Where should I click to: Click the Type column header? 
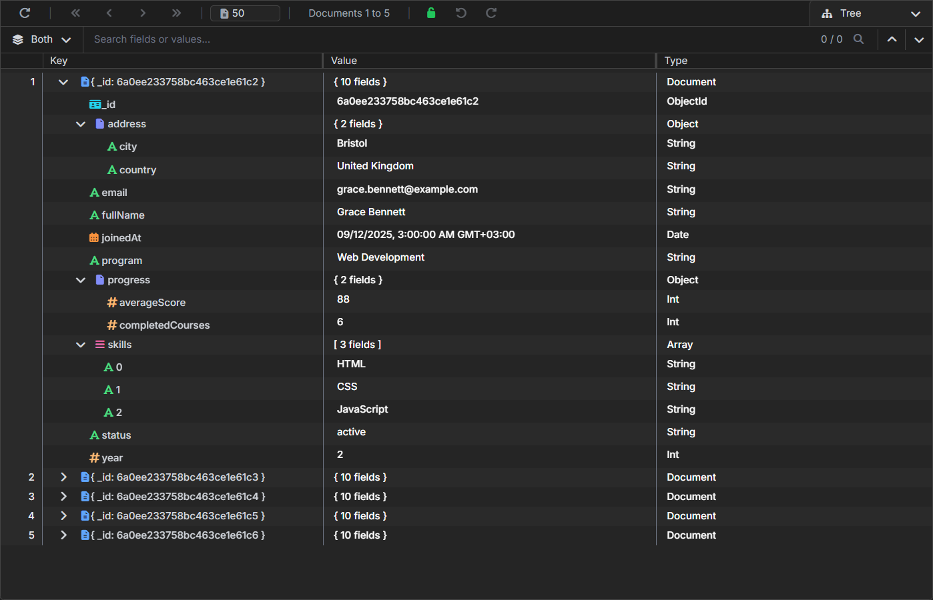coord(676,61)
